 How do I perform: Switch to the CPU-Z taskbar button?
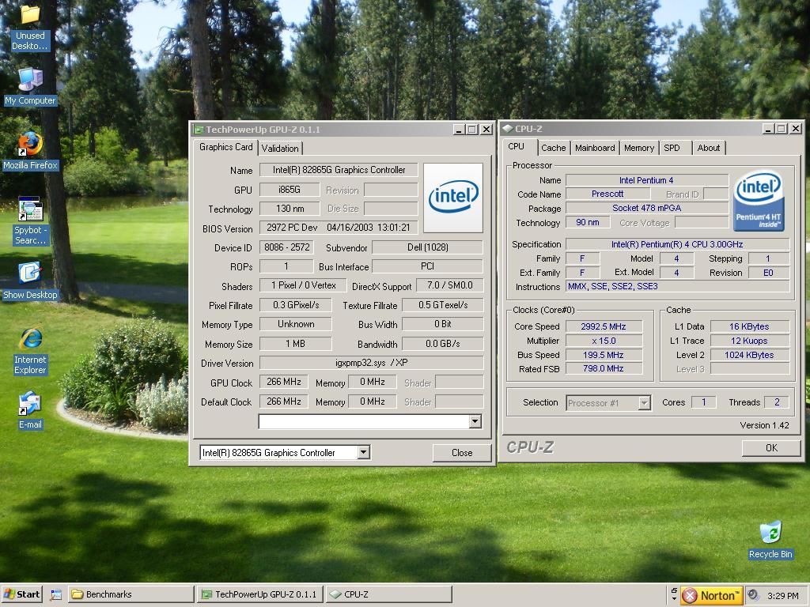(388, 594)
